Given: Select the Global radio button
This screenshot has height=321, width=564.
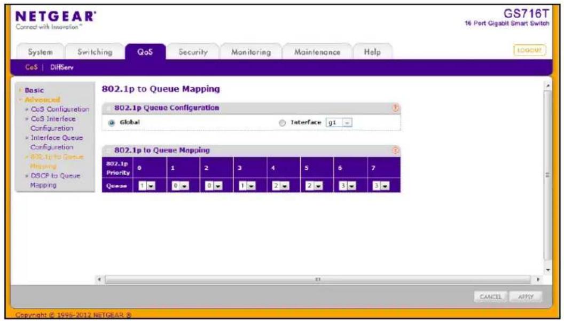Looking at the screenshot, I should click(x=112, y=123).
